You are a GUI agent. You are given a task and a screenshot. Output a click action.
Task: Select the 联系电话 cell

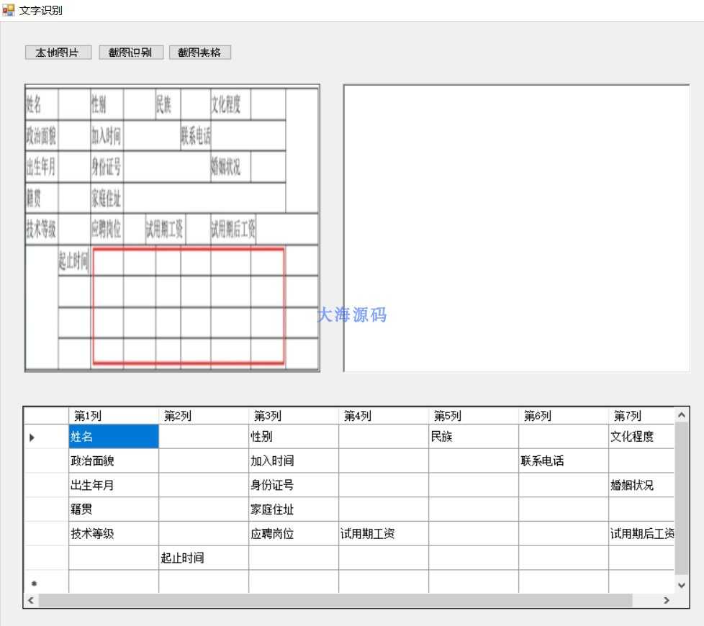(564, 461)
